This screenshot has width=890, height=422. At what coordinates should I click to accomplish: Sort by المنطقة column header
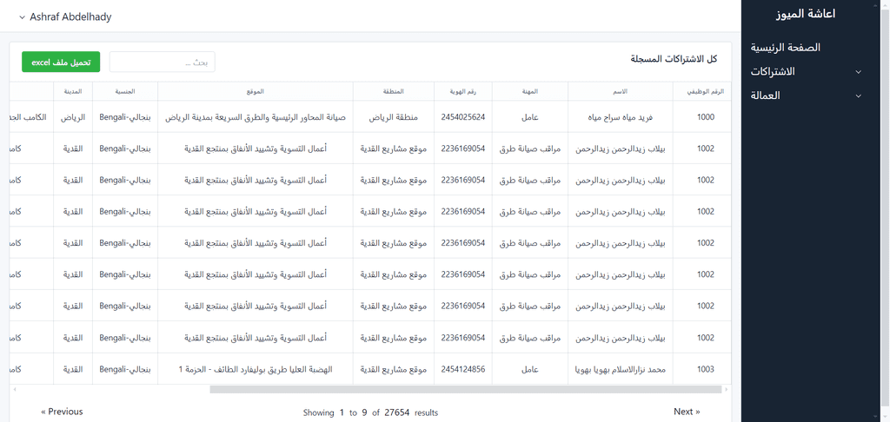(394, 91)
